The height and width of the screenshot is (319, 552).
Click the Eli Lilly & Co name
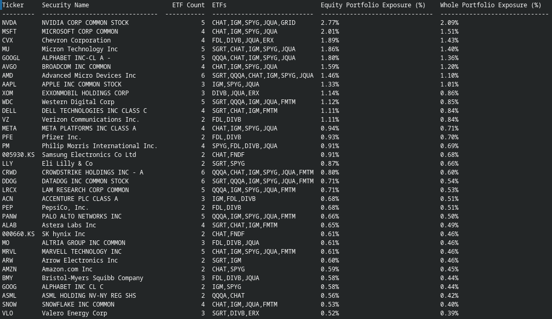pyautogui.click(x=67, y=164)
